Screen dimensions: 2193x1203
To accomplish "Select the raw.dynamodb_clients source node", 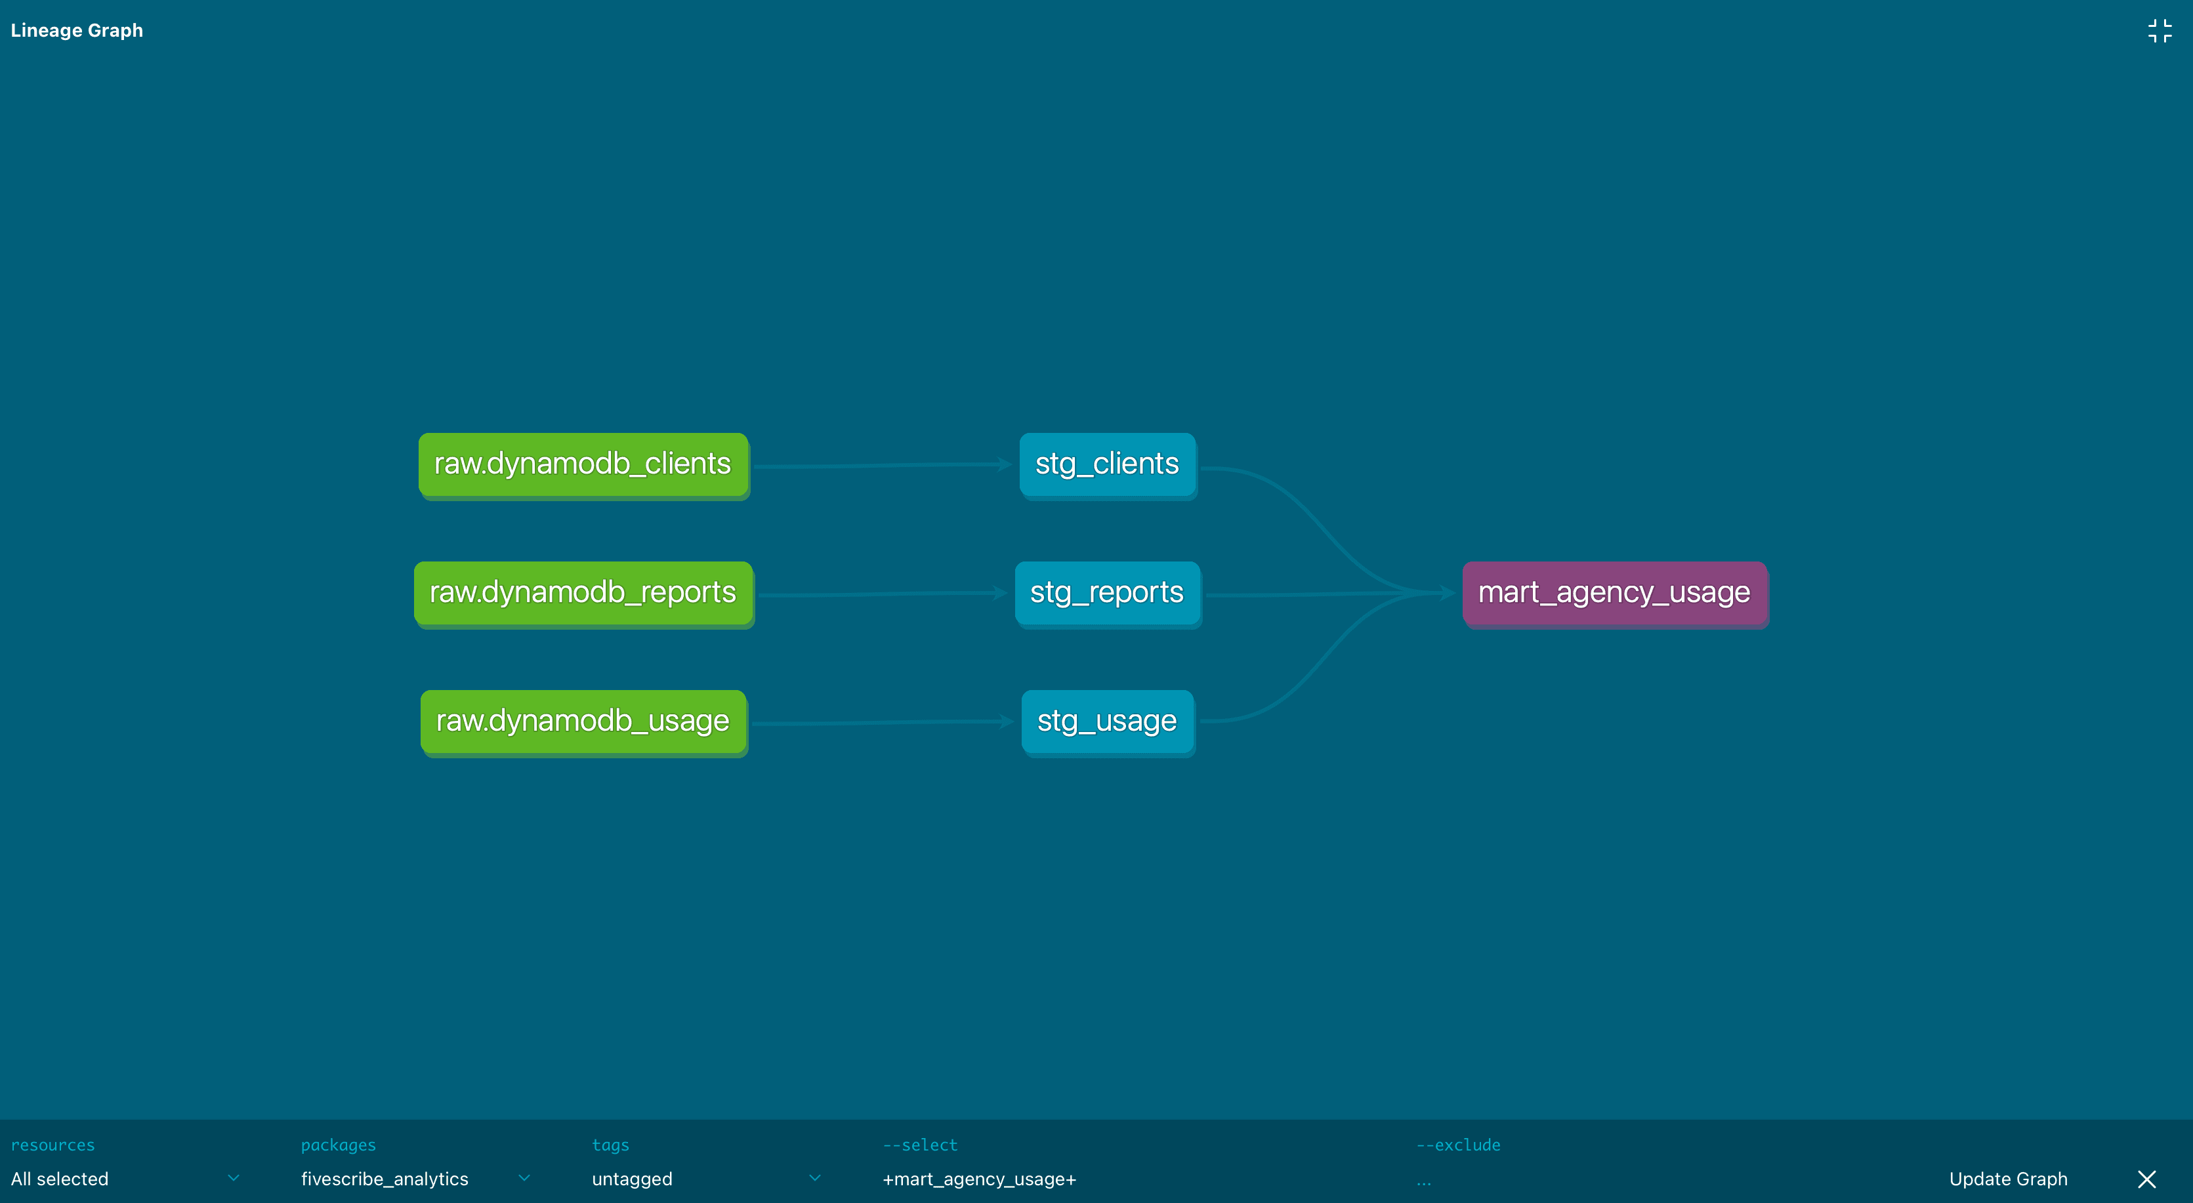I will point(582,464).
